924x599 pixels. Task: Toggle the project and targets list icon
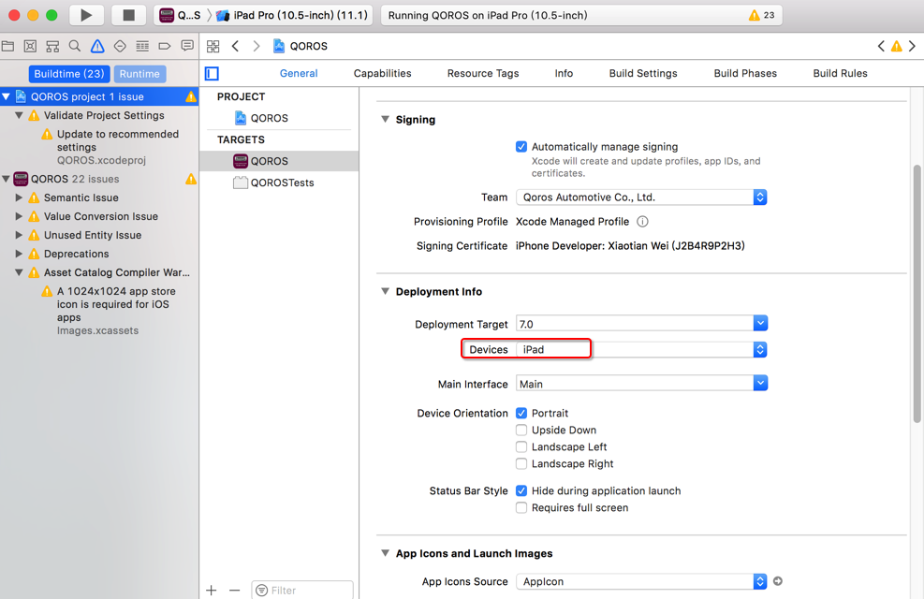point(213,73)
